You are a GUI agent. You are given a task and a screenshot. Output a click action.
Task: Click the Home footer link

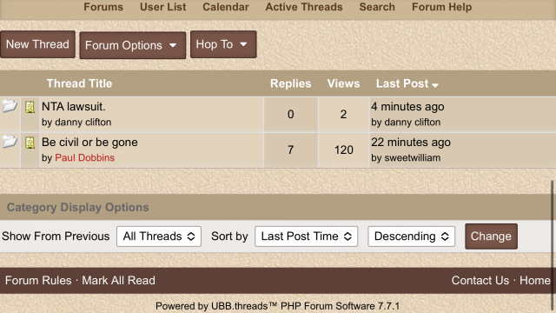(535, 280)
